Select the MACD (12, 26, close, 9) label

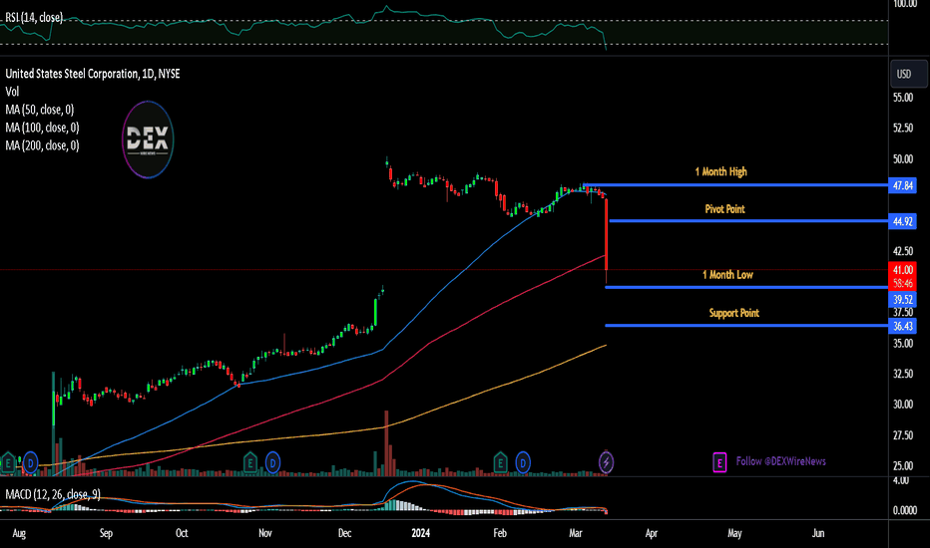point(53,494)
